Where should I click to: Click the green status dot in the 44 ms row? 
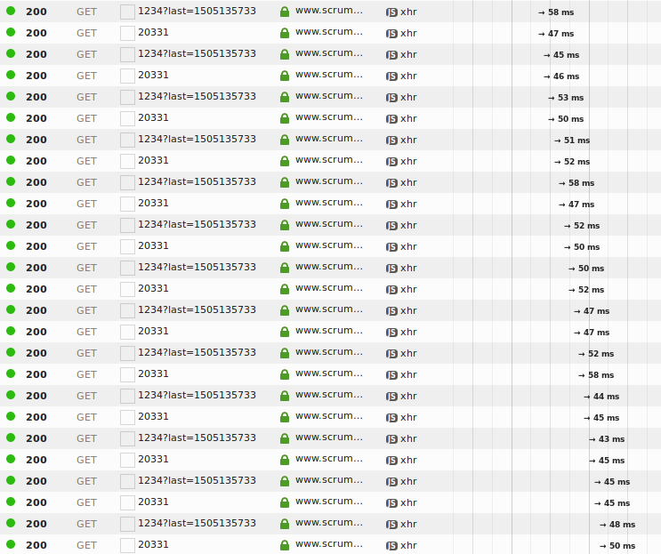(x=11, y=395)
